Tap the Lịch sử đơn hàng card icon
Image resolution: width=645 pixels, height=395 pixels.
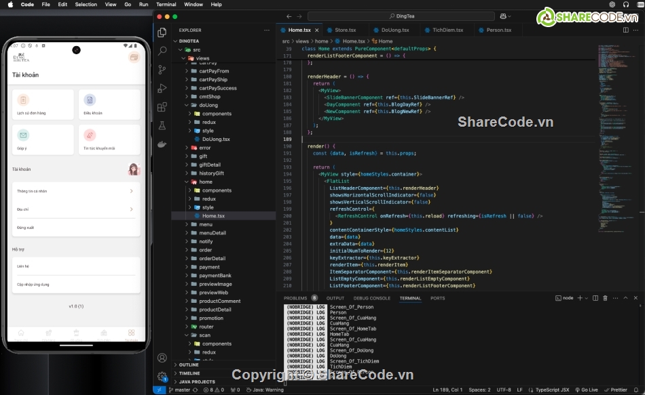[x=23, y=100]
